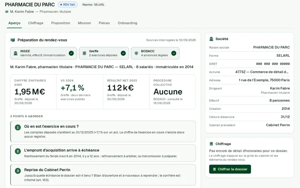
Task: Go to the Mission tab
Action: tap(84, 23)
